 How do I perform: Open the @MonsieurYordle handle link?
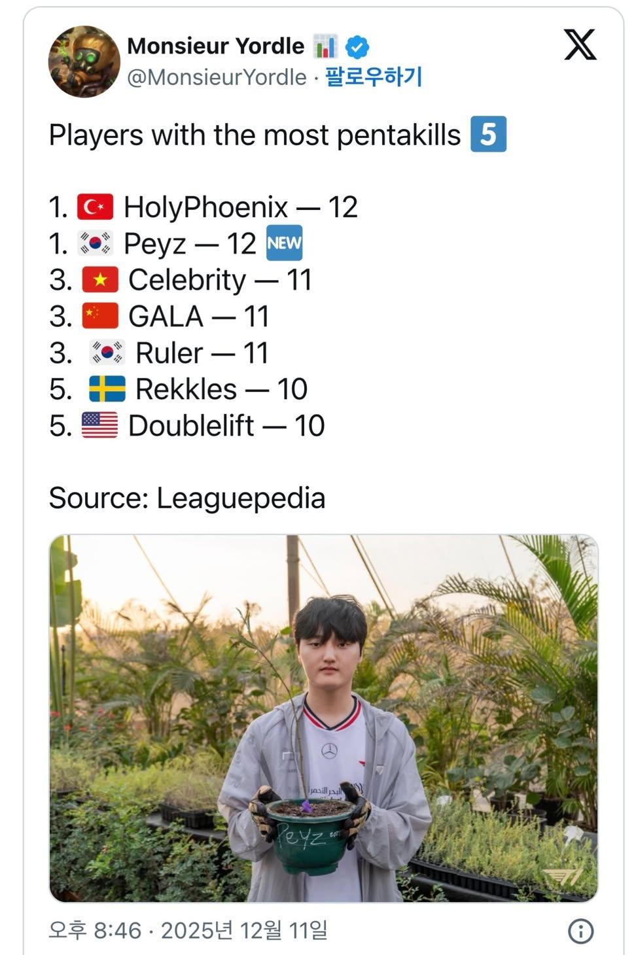coord(217,77)
